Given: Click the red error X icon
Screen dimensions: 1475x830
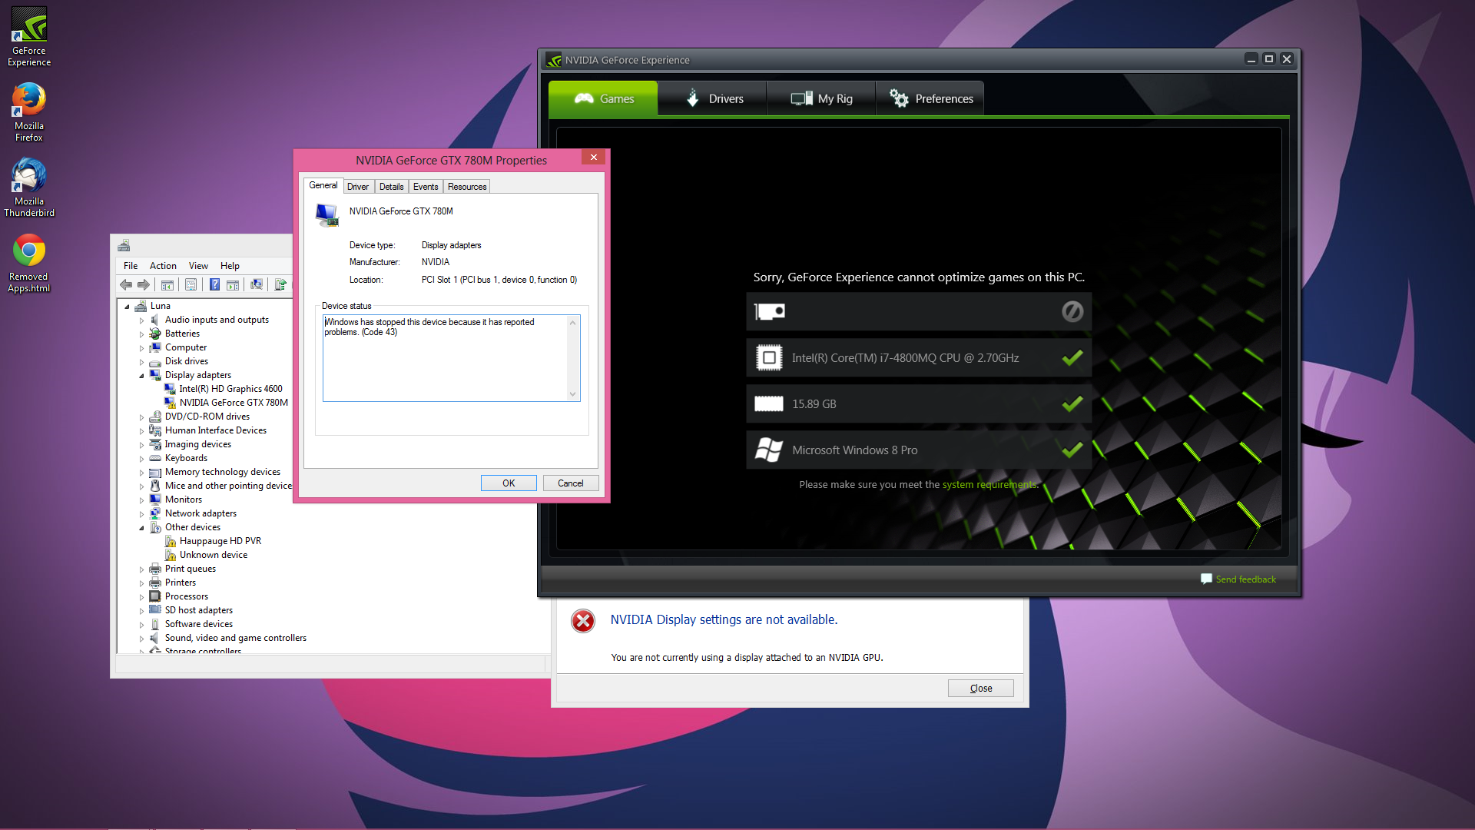Looking at the screenshot, I should [583, 621].
